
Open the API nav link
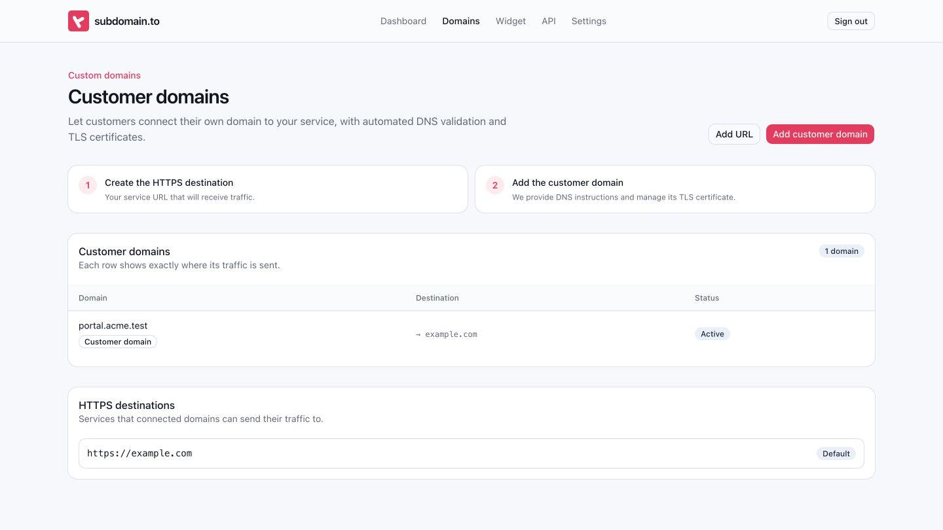pos(549,21)
